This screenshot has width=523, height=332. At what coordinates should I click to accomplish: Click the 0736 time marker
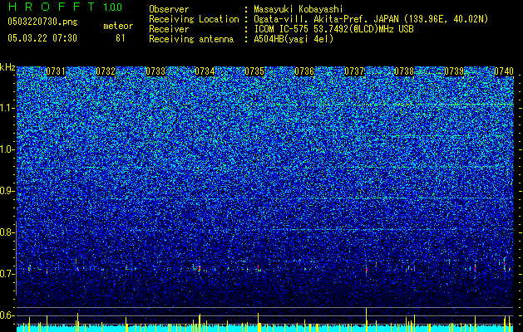coord(304,71)
